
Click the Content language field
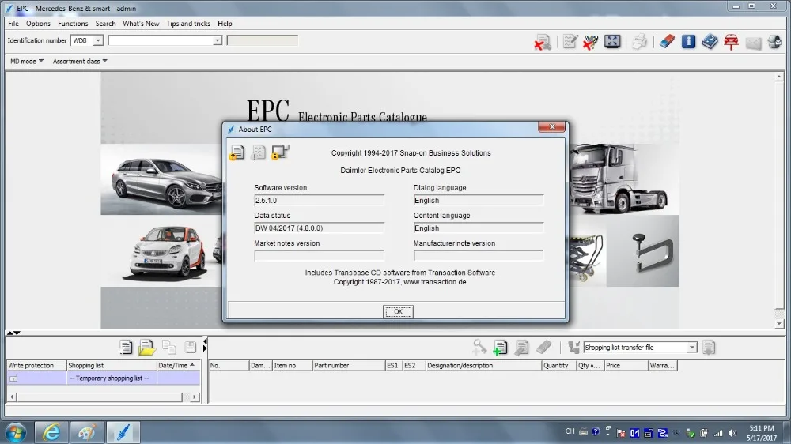pos(479,228)
